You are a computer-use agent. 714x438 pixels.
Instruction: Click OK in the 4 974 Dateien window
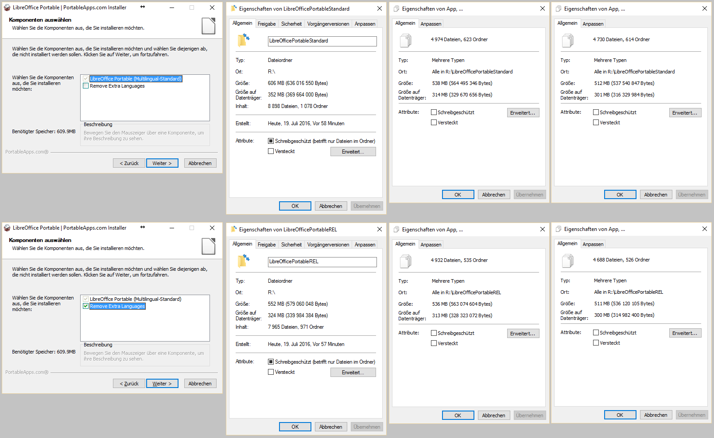(458, 195)
